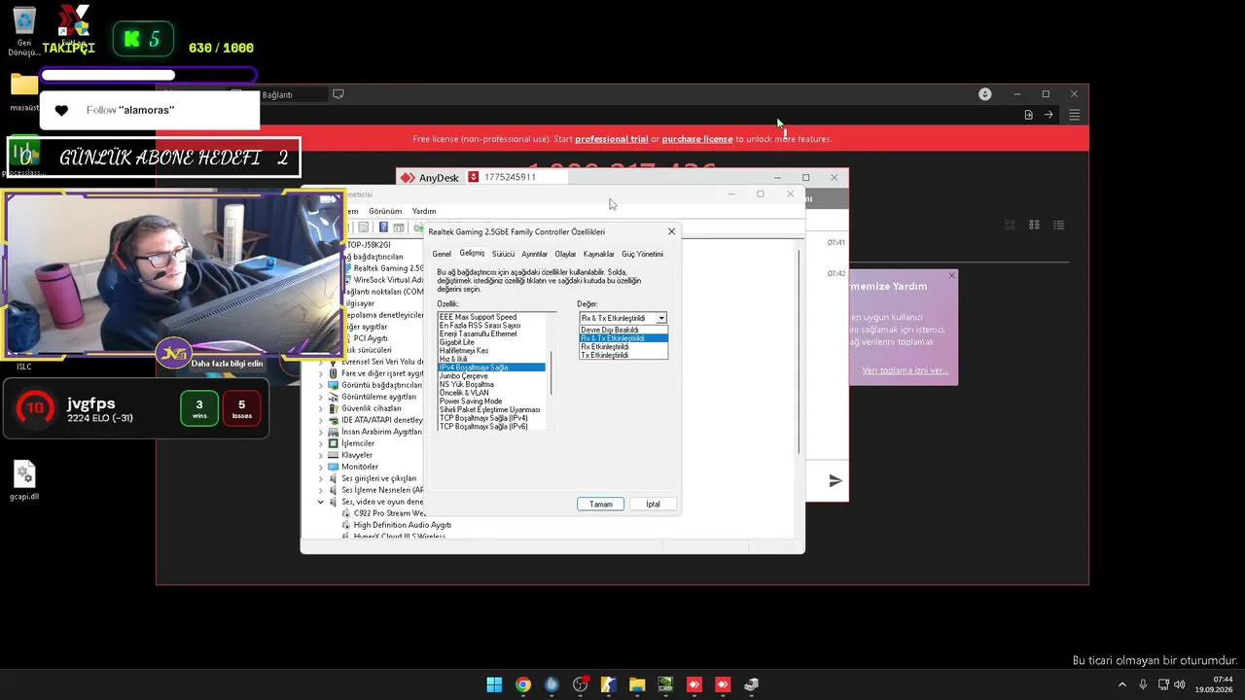Choose 'Rx & Tx Etkinleştirildi' in the dropdown list
Viewport: 1245px width, 700px height.
[623, 338]
